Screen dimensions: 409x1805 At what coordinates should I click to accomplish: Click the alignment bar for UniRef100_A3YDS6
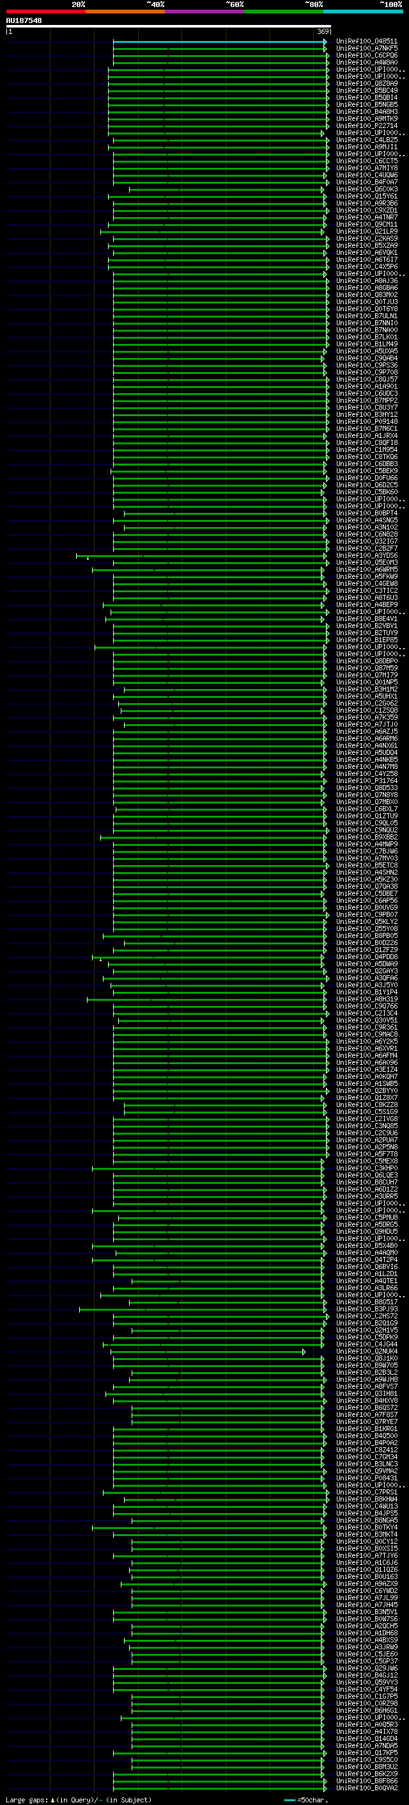coord(201,556)
